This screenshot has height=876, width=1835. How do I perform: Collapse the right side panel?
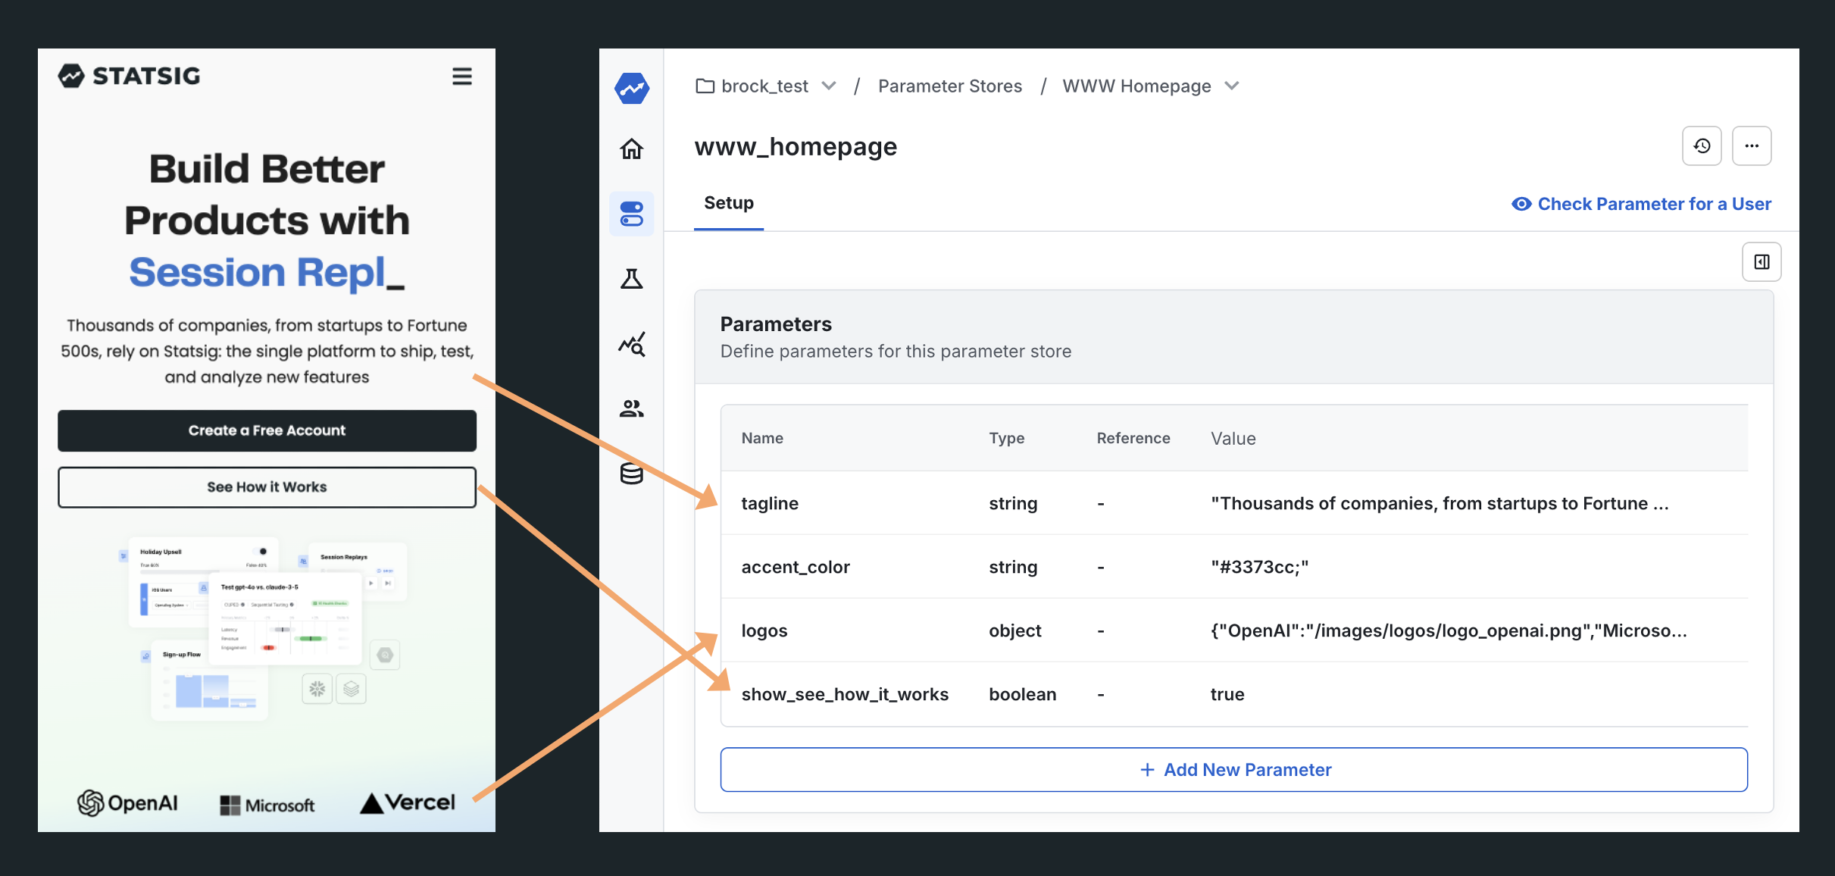coord(1762,261)
